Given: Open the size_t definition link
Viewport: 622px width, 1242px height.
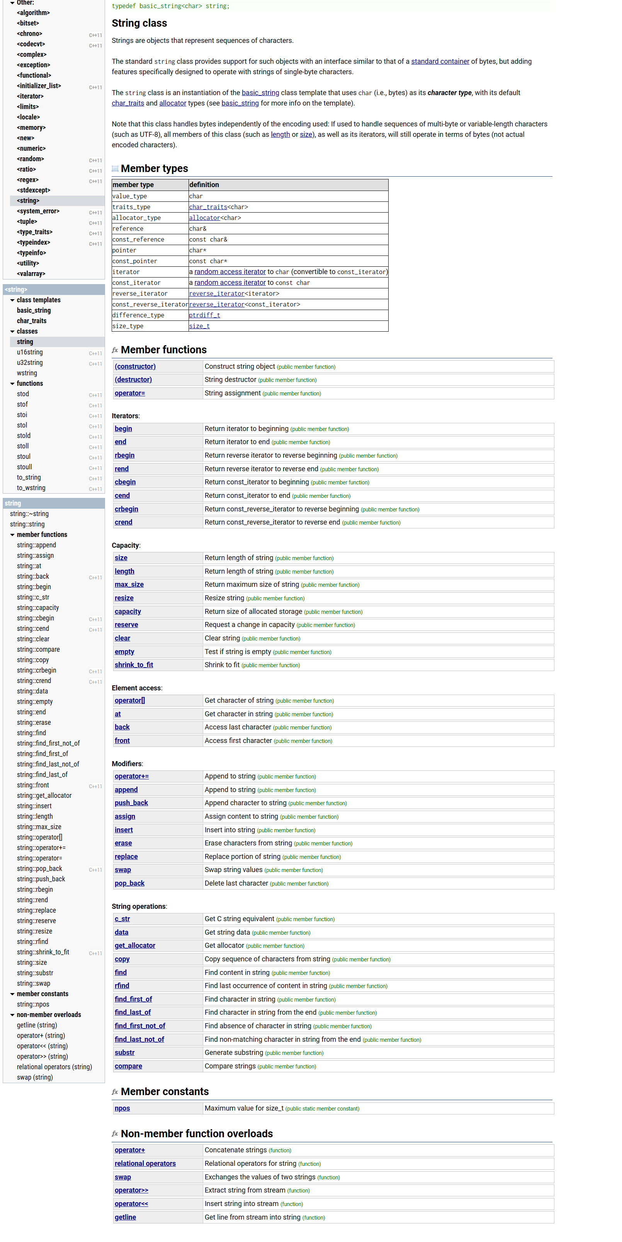Looking at the screenshot, I should 199,326.
